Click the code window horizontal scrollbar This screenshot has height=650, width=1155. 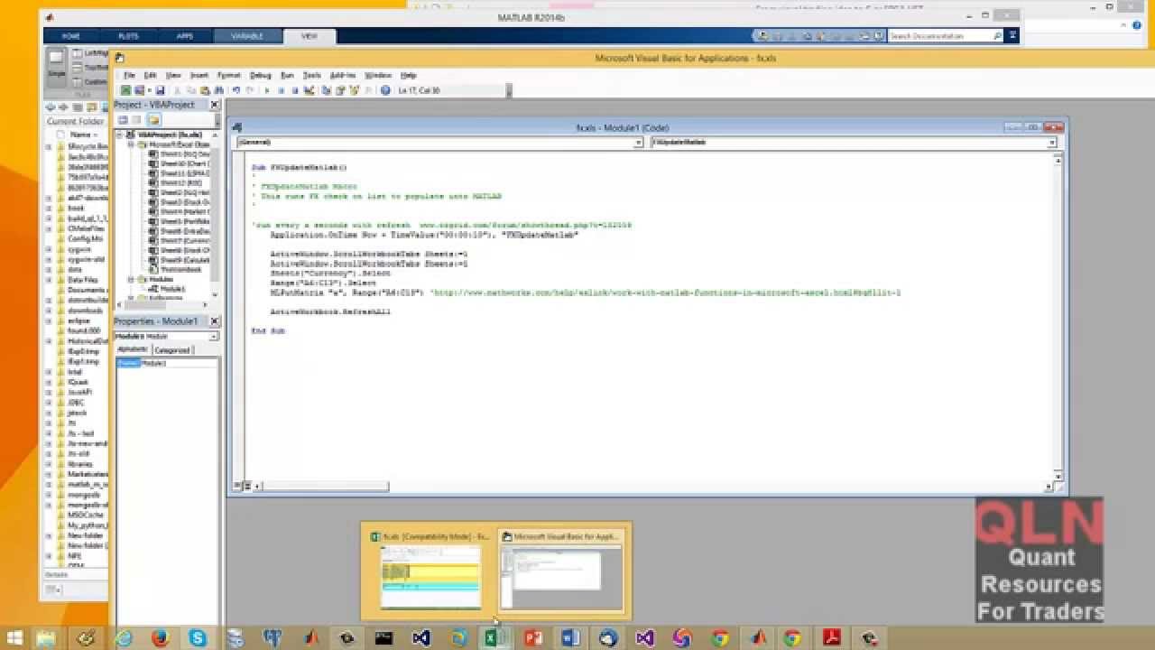point(327,486)
